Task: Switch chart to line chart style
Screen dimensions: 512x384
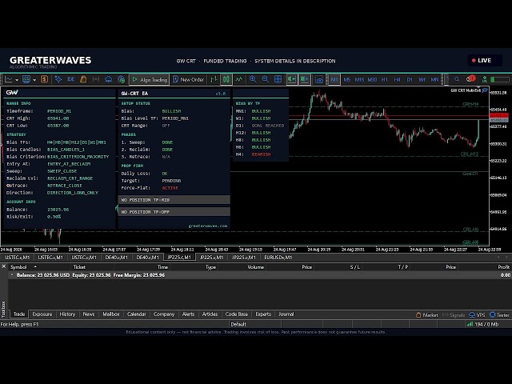Action: click(x=239, y=79)
